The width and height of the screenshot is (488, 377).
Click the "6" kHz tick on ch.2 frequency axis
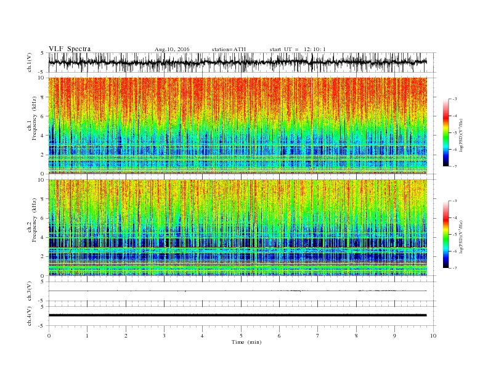point(43,218)
